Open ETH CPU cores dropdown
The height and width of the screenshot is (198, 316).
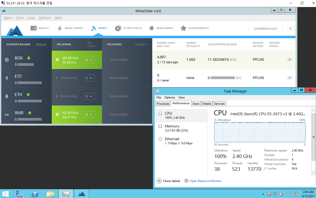(89, 96)
